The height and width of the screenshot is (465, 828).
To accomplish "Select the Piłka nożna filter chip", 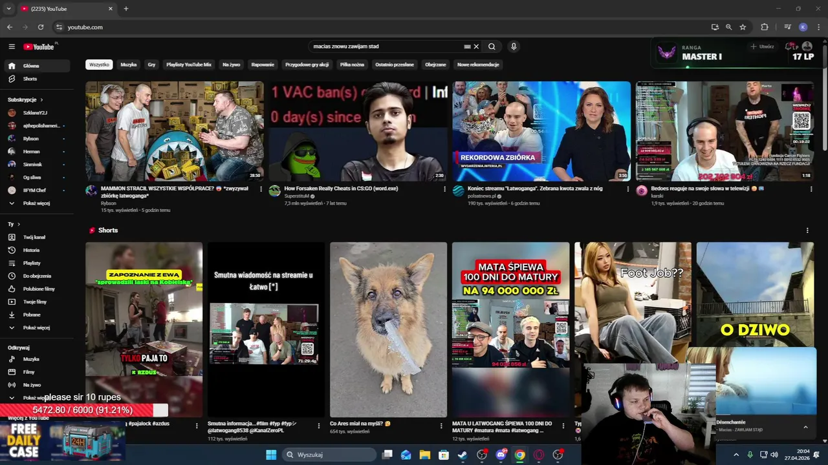I will [x=352, y=65].
